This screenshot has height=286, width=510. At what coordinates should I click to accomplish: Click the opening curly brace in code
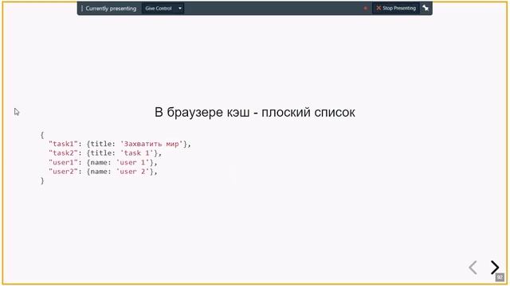(x=42, y=134)
